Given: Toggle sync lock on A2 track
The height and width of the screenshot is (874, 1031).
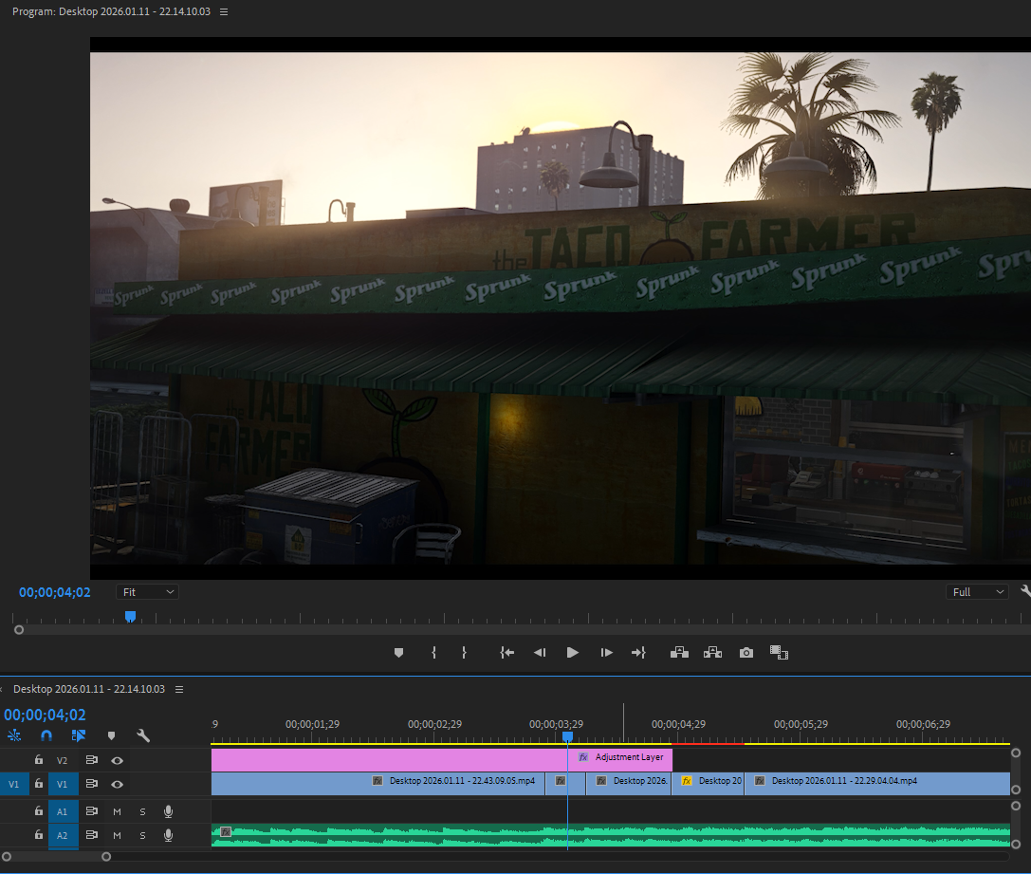Looking at the screenshot, I should tap(92, 835).
